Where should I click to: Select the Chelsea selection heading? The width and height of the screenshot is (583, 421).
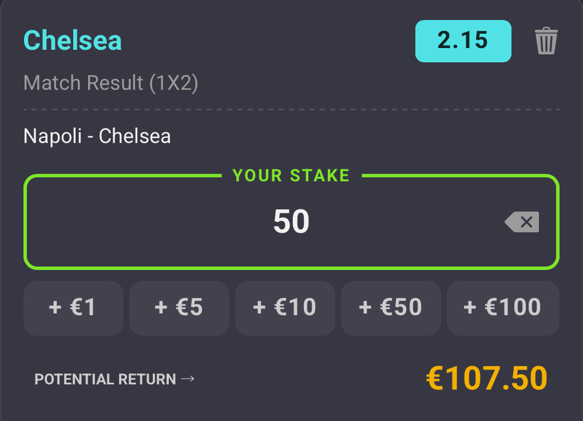(73, 41)
